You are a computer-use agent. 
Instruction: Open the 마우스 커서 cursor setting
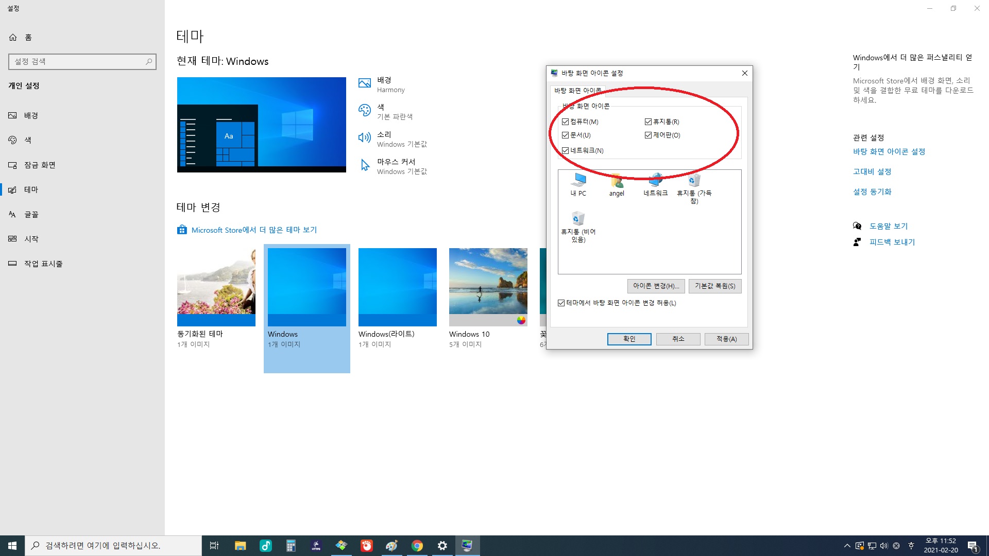(x=365, y=165)
